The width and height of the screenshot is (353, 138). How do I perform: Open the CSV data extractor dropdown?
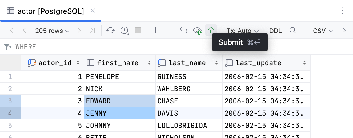click(x=323, y=31)
